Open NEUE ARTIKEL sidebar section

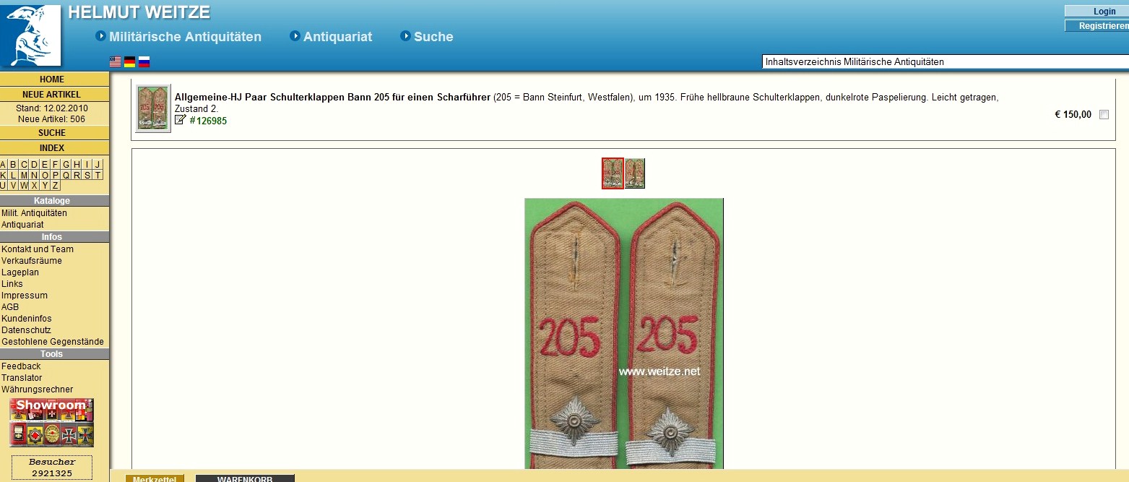pyautogui.click(x=52, y=95)
